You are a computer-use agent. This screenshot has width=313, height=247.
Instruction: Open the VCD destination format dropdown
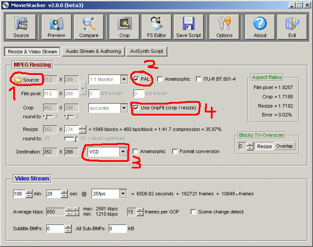[x=123, y=152]
